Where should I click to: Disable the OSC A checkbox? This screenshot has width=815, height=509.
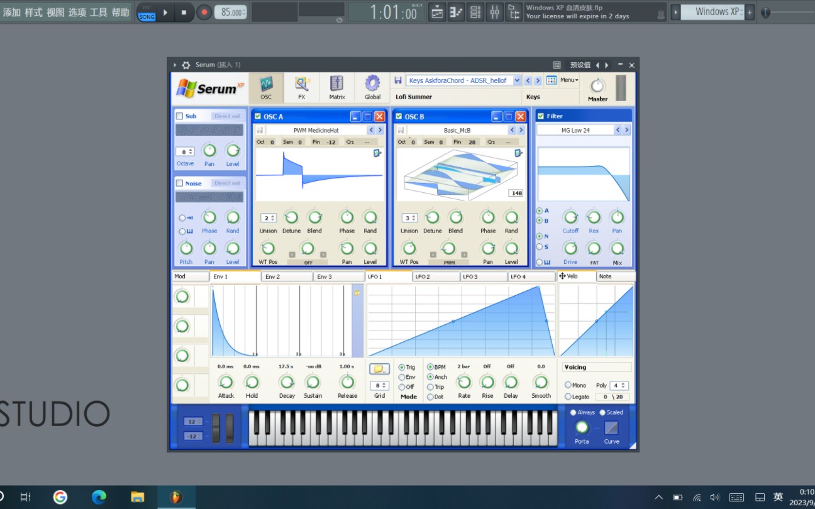coord(258,116)
